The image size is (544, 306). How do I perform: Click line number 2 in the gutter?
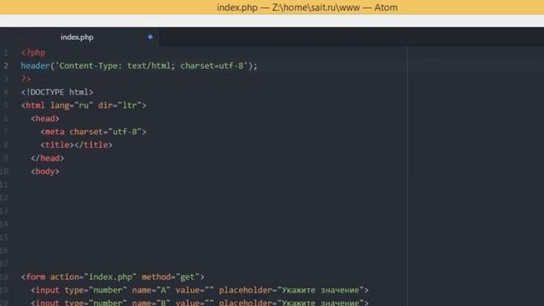tap(6, 66)
